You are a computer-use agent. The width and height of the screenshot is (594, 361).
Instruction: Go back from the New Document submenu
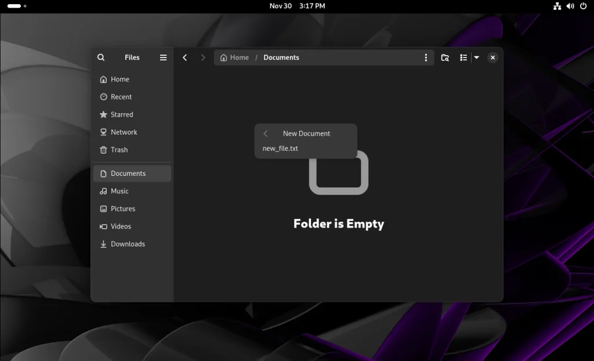tap(266, 133)
